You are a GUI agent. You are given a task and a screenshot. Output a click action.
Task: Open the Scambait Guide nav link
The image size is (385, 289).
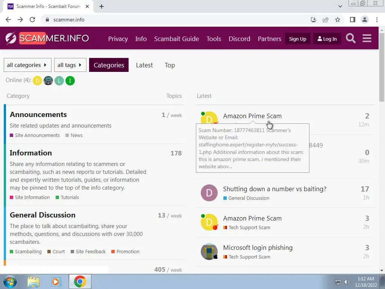click(177, 39)
